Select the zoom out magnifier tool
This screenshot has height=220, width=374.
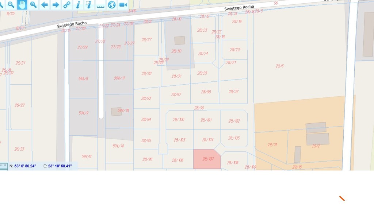pos(11,5)
